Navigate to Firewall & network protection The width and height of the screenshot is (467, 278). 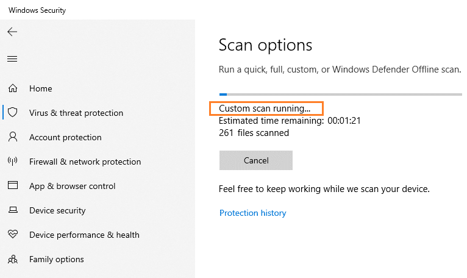coord(85,162)
